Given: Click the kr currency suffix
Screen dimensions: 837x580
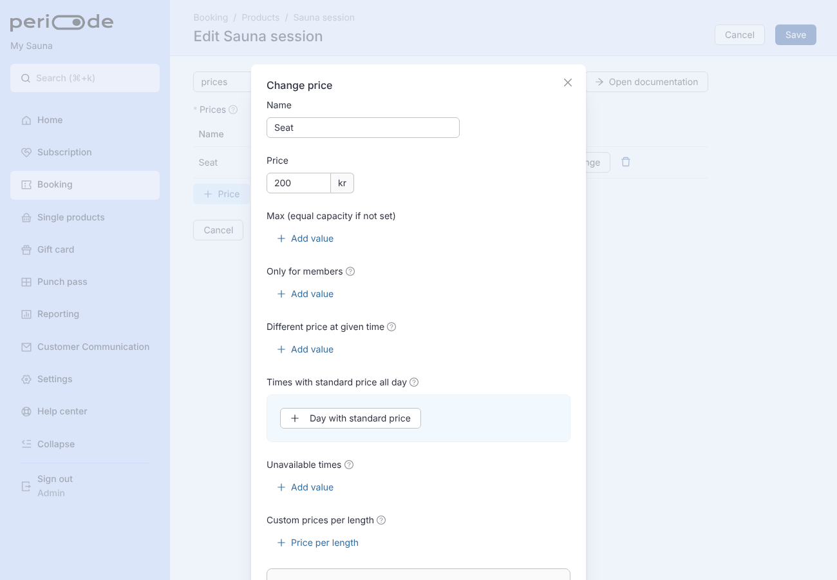Looking at the screenshot, I should pos(343,183).
